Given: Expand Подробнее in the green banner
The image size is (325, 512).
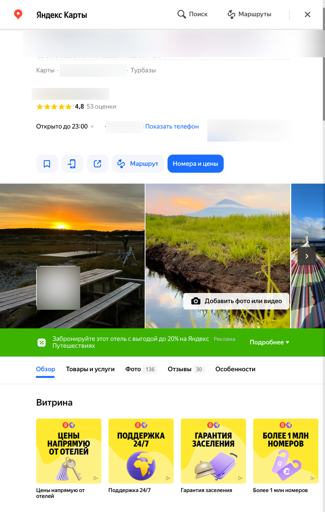Looking at the screenshot, I should 269,342.
